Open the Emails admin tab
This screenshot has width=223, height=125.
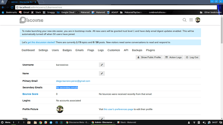pyautogui.click(x=80, y=50)
